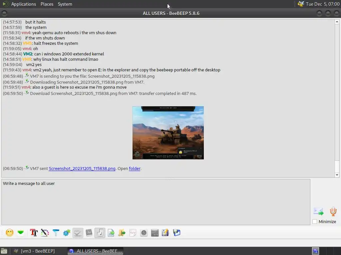This screenshot has height=255, width=341.
Task: Click 'if the vm shuts down' message
Action: [45, 38]
